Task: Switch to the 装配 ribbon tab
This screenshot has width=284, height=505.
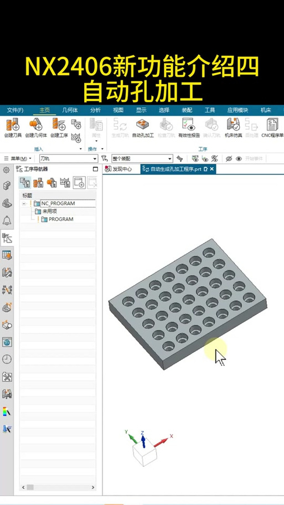Action: [x=187, y=110]
